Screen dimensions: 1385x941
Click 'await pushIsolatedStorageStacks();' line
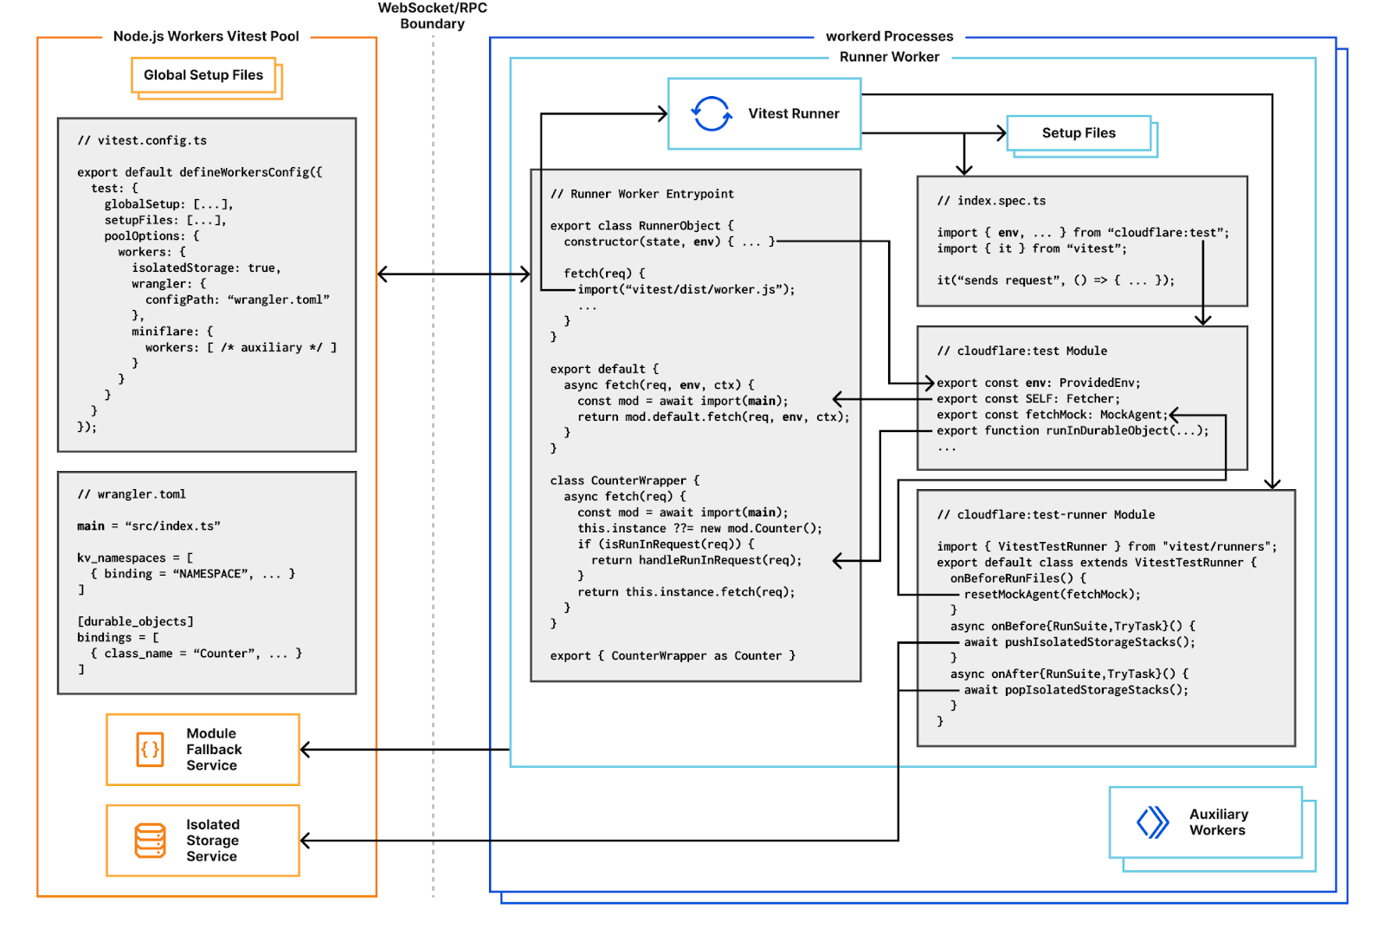1079,642
